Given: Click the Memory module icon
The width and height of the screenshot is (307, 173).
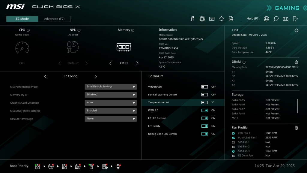Looking at the screenshot, I should [124, 47].
